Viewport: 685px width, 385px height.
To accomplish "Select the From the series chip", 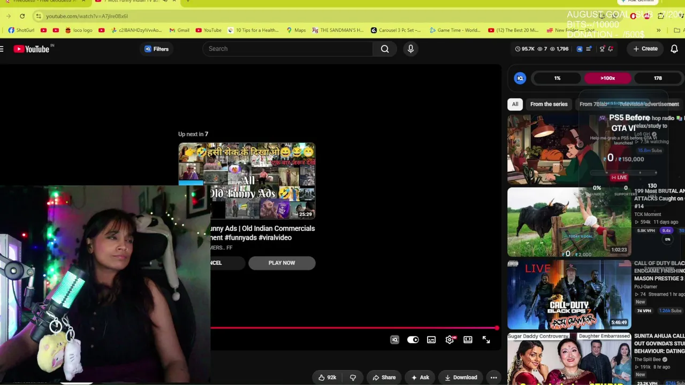I will click(x=549, y=104).
